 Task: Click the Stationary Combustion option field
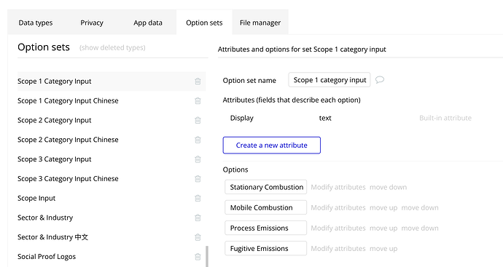pyautogui.click(x=265, y=187)
